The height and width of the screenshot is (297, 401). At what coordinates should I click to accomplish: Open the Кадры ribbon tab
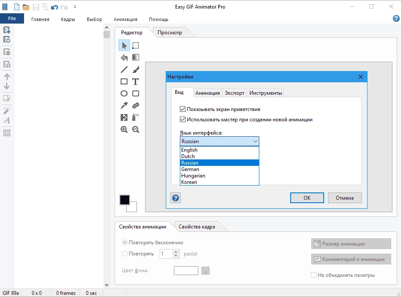68,19
